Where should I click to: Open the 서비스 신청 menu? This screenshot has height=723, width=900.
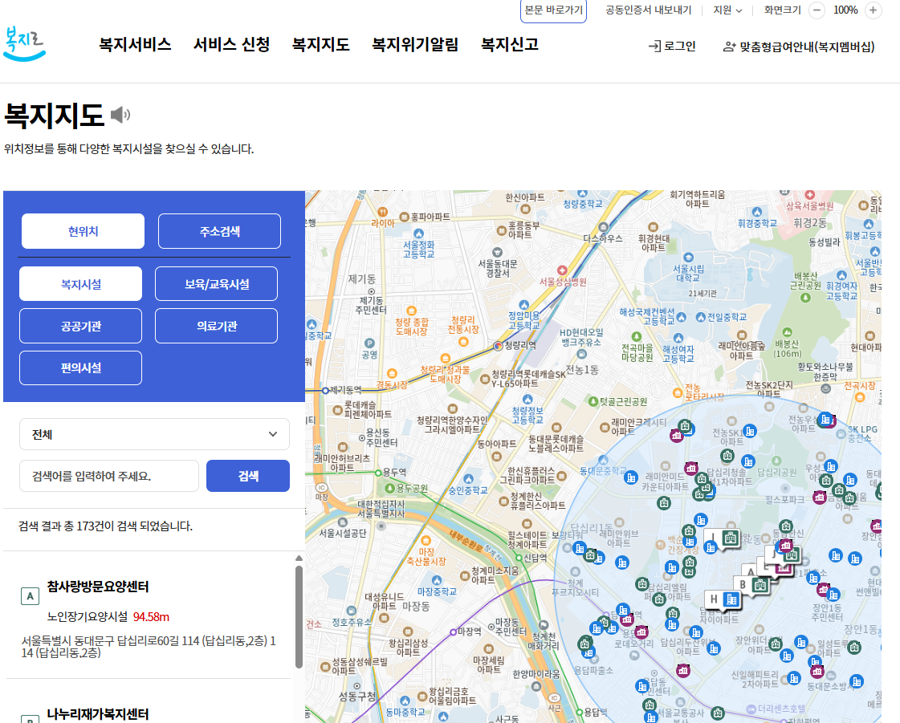tap(233, 45)
